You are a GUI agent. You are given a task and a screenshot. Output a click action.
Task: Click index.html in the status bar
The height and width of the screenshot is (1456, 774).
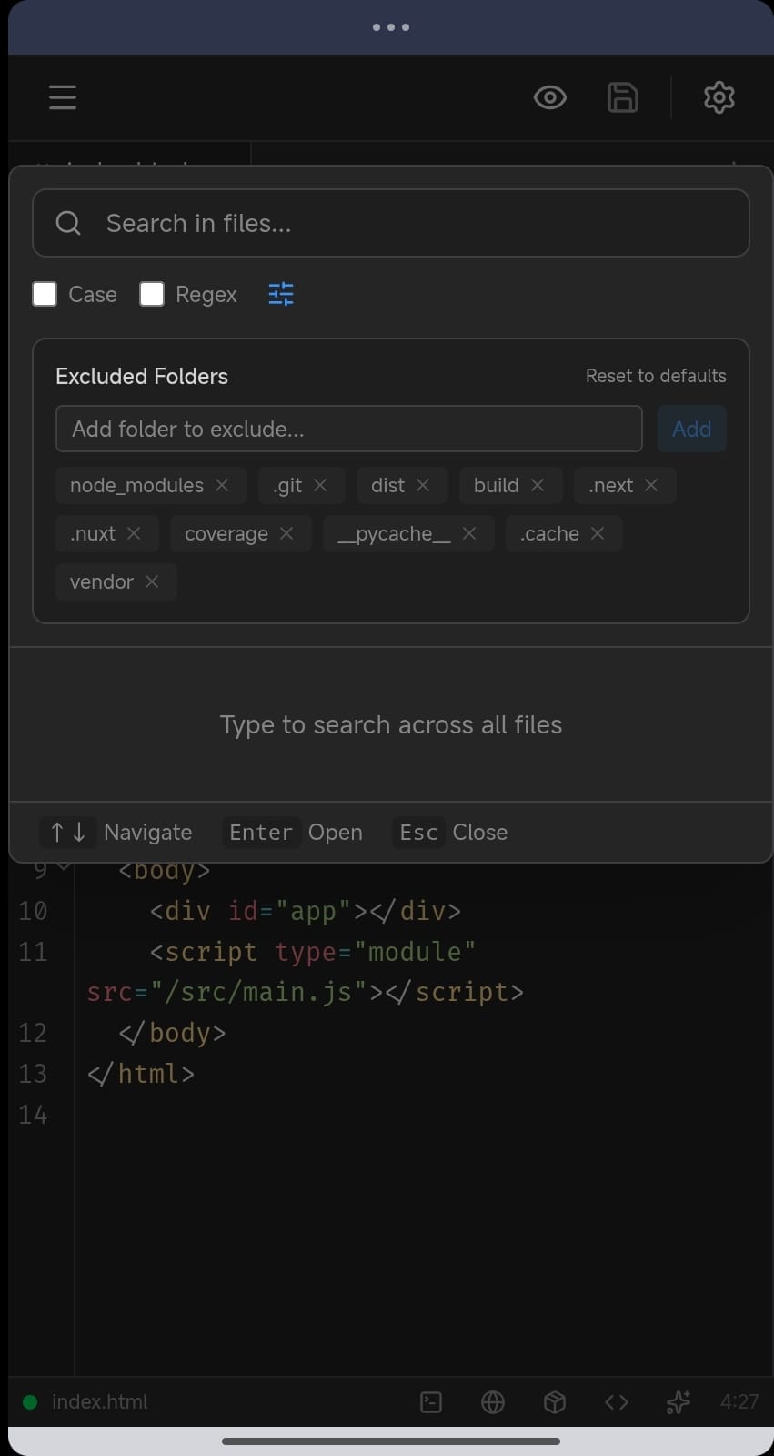tap(100, 1402)
